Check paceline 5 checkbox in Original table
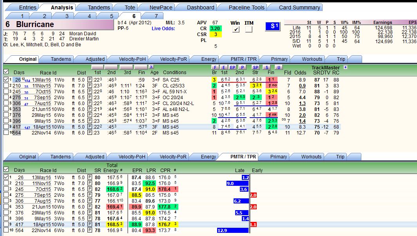The height and width of the screenshot is (236, 417). click(x=6, y=103)
